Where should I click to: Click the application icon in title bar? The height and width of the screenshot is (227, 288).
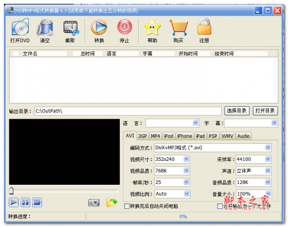[x=10, y=10]
